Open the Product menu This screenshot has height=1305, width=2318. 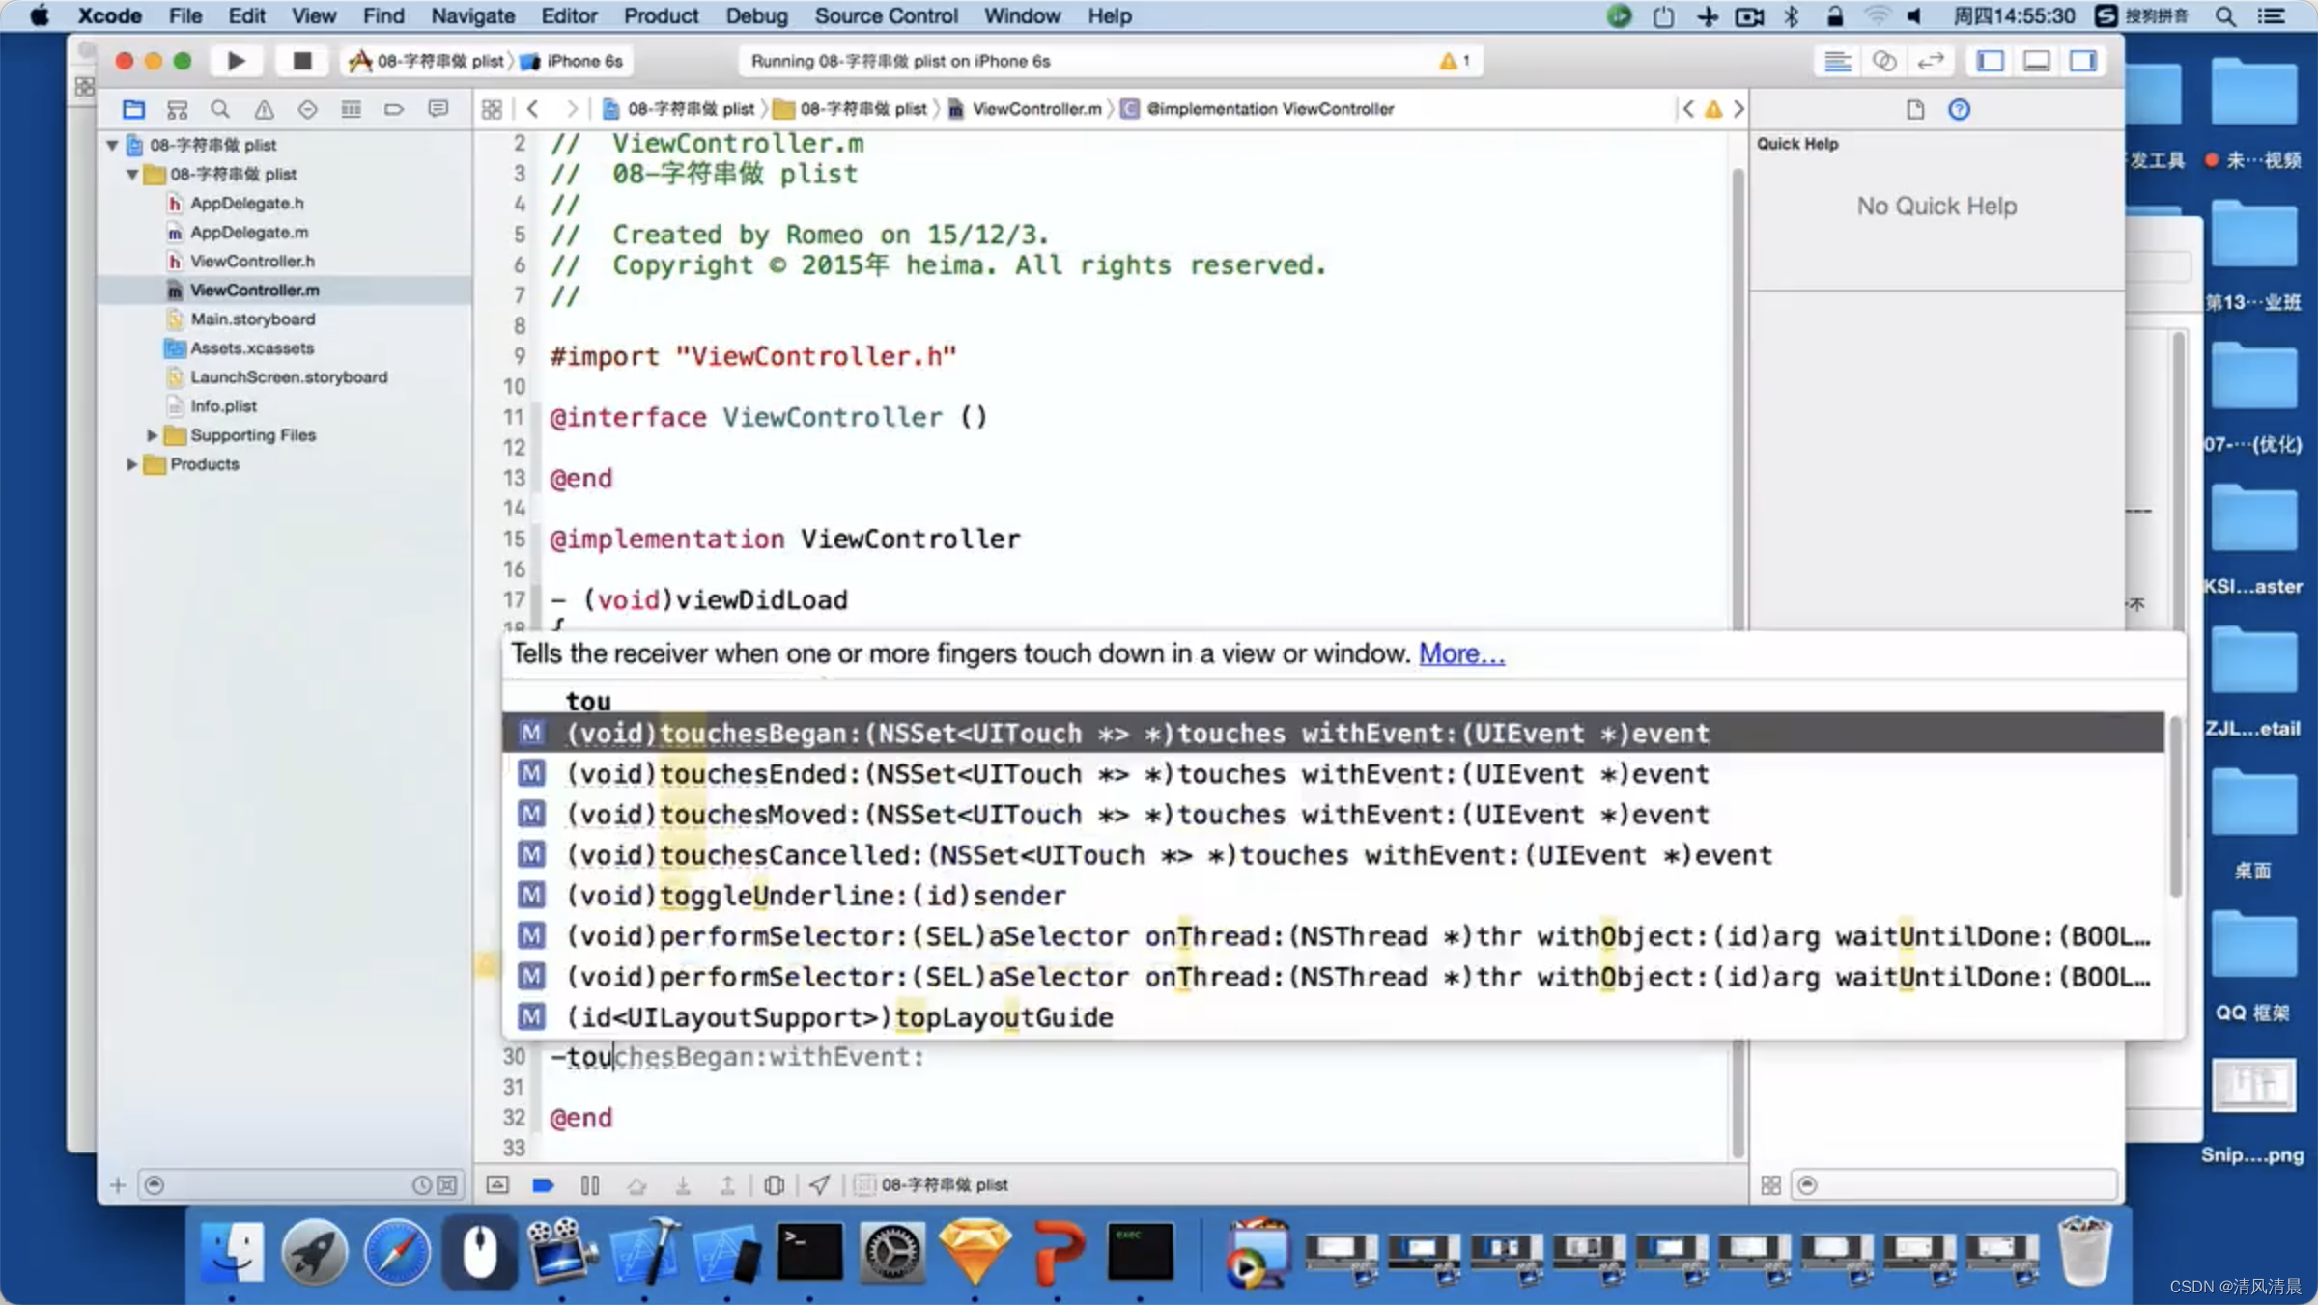click(661, 15)
